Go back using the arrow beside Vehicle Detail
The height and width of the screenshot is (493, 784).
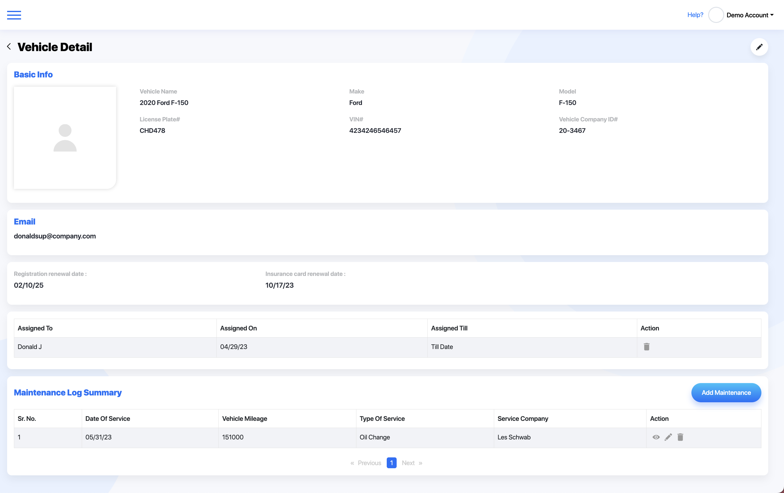tap(9, 46)
